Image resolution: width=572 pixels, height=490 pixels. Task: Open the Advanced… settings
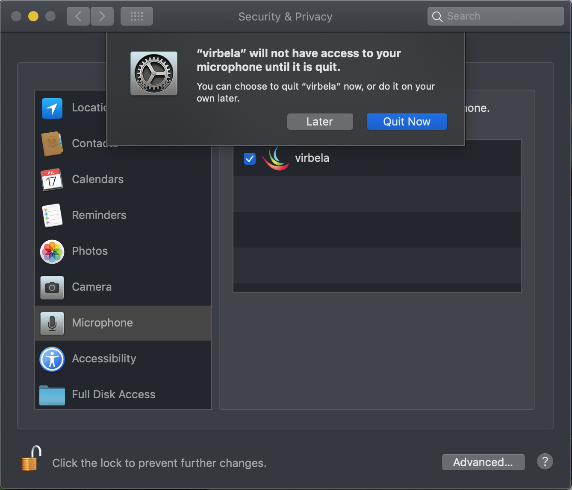click(x=484, y=462)
